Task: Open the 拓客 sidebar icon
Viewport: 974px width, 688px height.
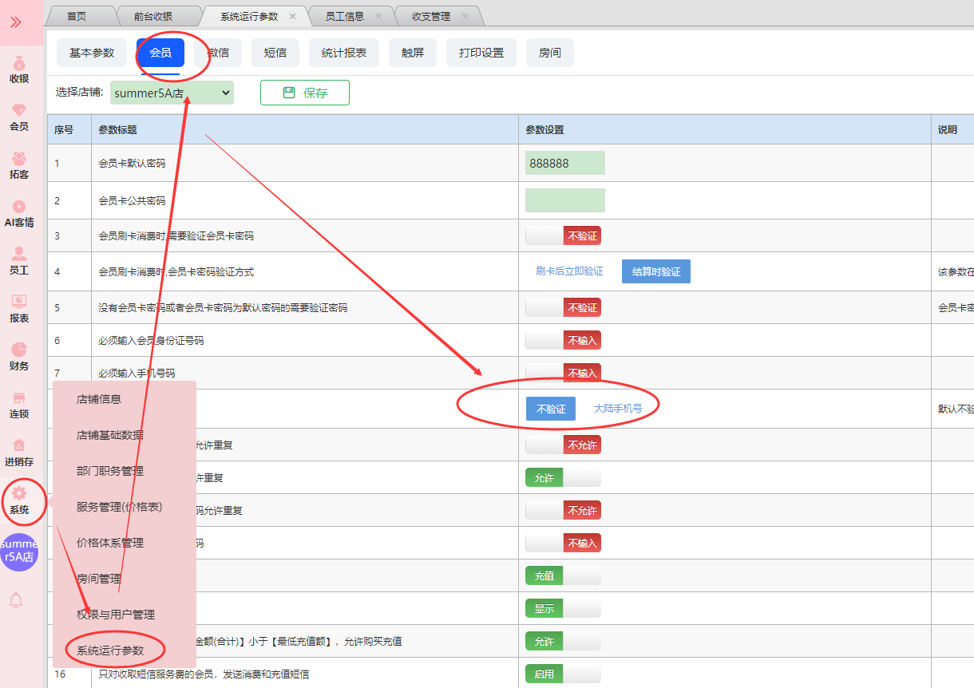Action: click(19, 165)
